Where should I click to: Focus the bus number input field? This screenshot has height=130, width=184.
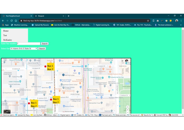tap(29, 44)
